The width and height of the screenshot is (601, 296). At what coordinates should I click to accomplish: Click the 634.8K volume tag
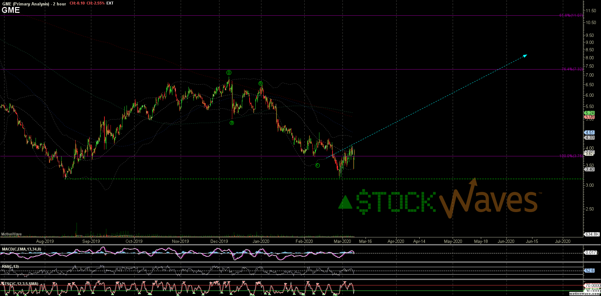[x=592, y=234]
